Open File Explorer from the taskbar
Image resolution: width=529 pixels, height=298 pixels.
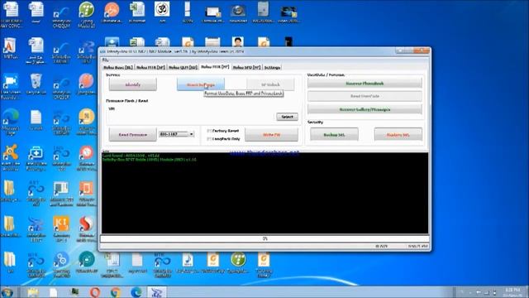(x=33, y=292)
